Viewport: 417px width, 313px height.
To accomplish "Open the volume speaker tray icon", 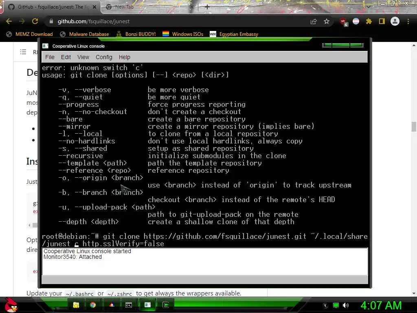I will tap(346, 306).
